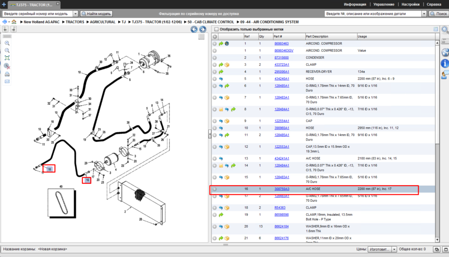Clear selected callout marks on the diagram
449x257 pixels.
(7, 66)
